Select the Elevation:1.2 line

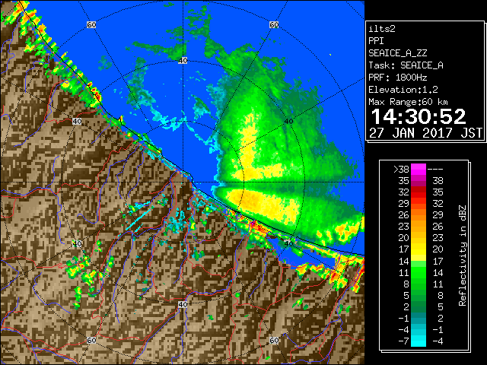(403, 90)
